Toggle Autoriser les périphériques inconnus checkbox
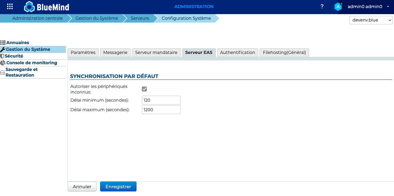Screen dimensions: 394x196 coord(144,89)
